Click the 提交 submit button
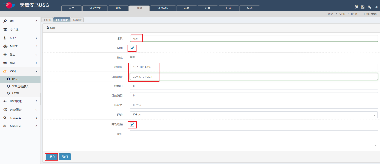The image size is (380, 164). pos(52,157)
